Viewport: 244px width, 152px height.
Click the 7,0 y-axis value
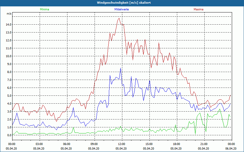[9, 80]
